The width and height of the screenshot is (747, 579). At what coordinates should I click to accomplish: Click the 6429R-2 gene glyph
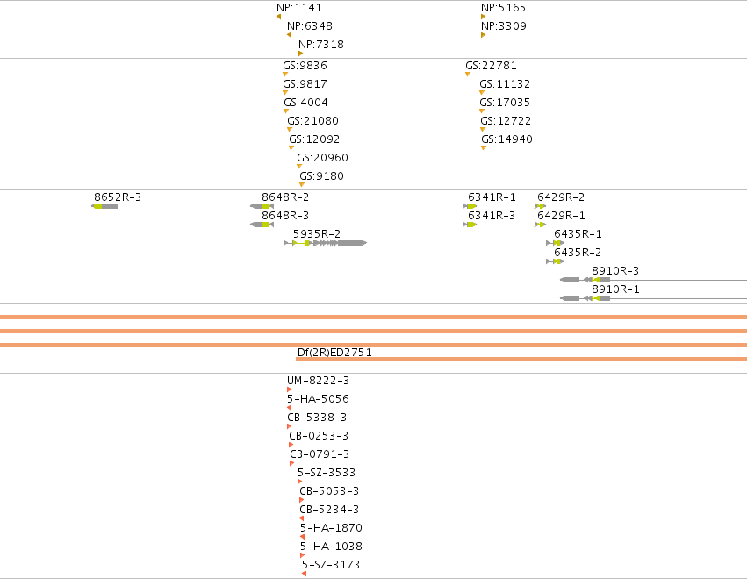[540, 206]
